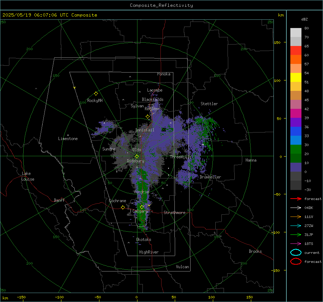This screenshot has width=323, height=302.
Task: Click the current legend text
Action: [312, 252]
